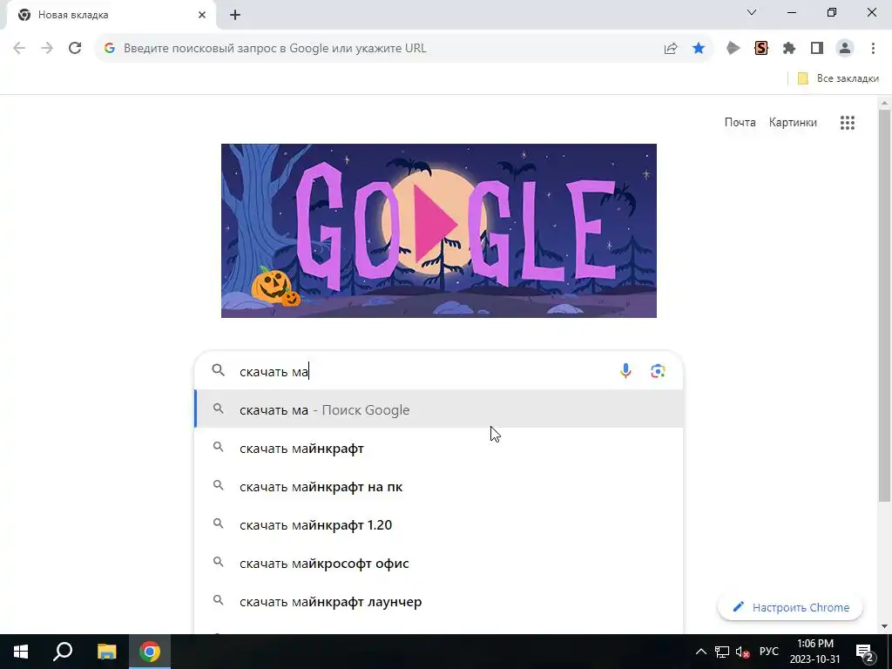Screen dimensions: 892x669
Task: Switch the РУС input language
Action: [x=769, y=652]
